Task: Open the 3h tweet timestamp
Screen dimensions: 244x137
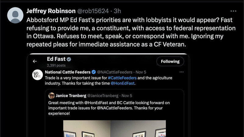Action: click(x=117, y=11)
